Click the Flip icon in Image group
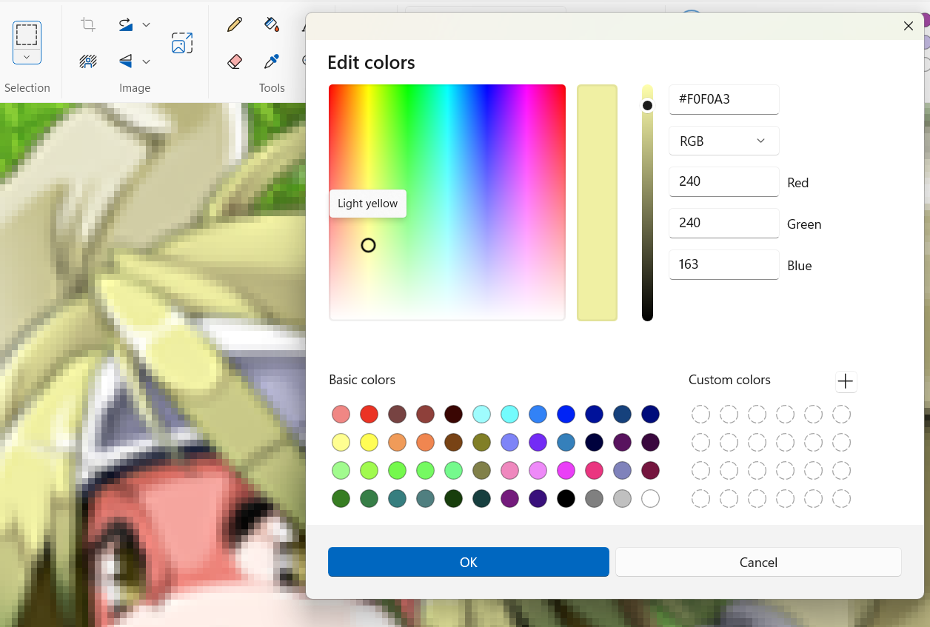 pos(126,61)
